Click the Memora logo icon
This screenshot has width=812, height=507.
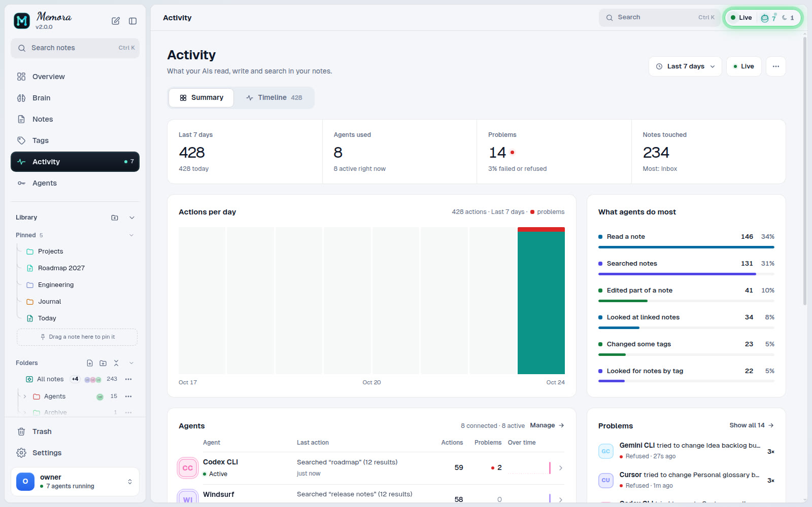(x=22, y=21)
